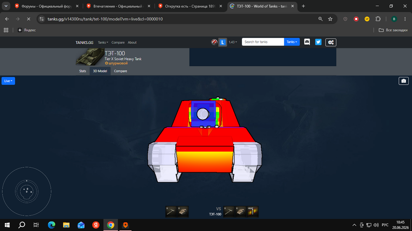Open the 1.43 version dropdown
The width and height of the screenshot is (412, 231).
(232, 42)
